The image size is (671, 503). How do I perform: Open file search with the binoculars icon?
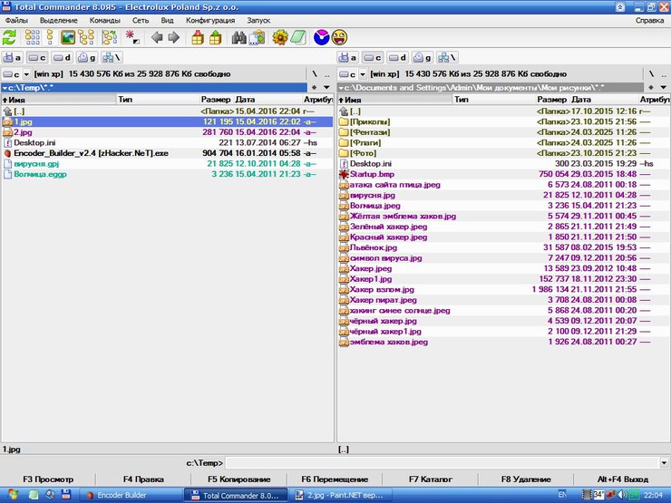coord(238,38)
